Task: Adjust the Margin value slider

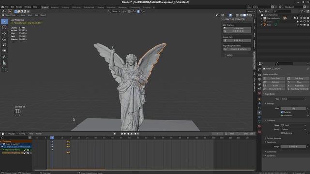Action: [x=294, y=147]
